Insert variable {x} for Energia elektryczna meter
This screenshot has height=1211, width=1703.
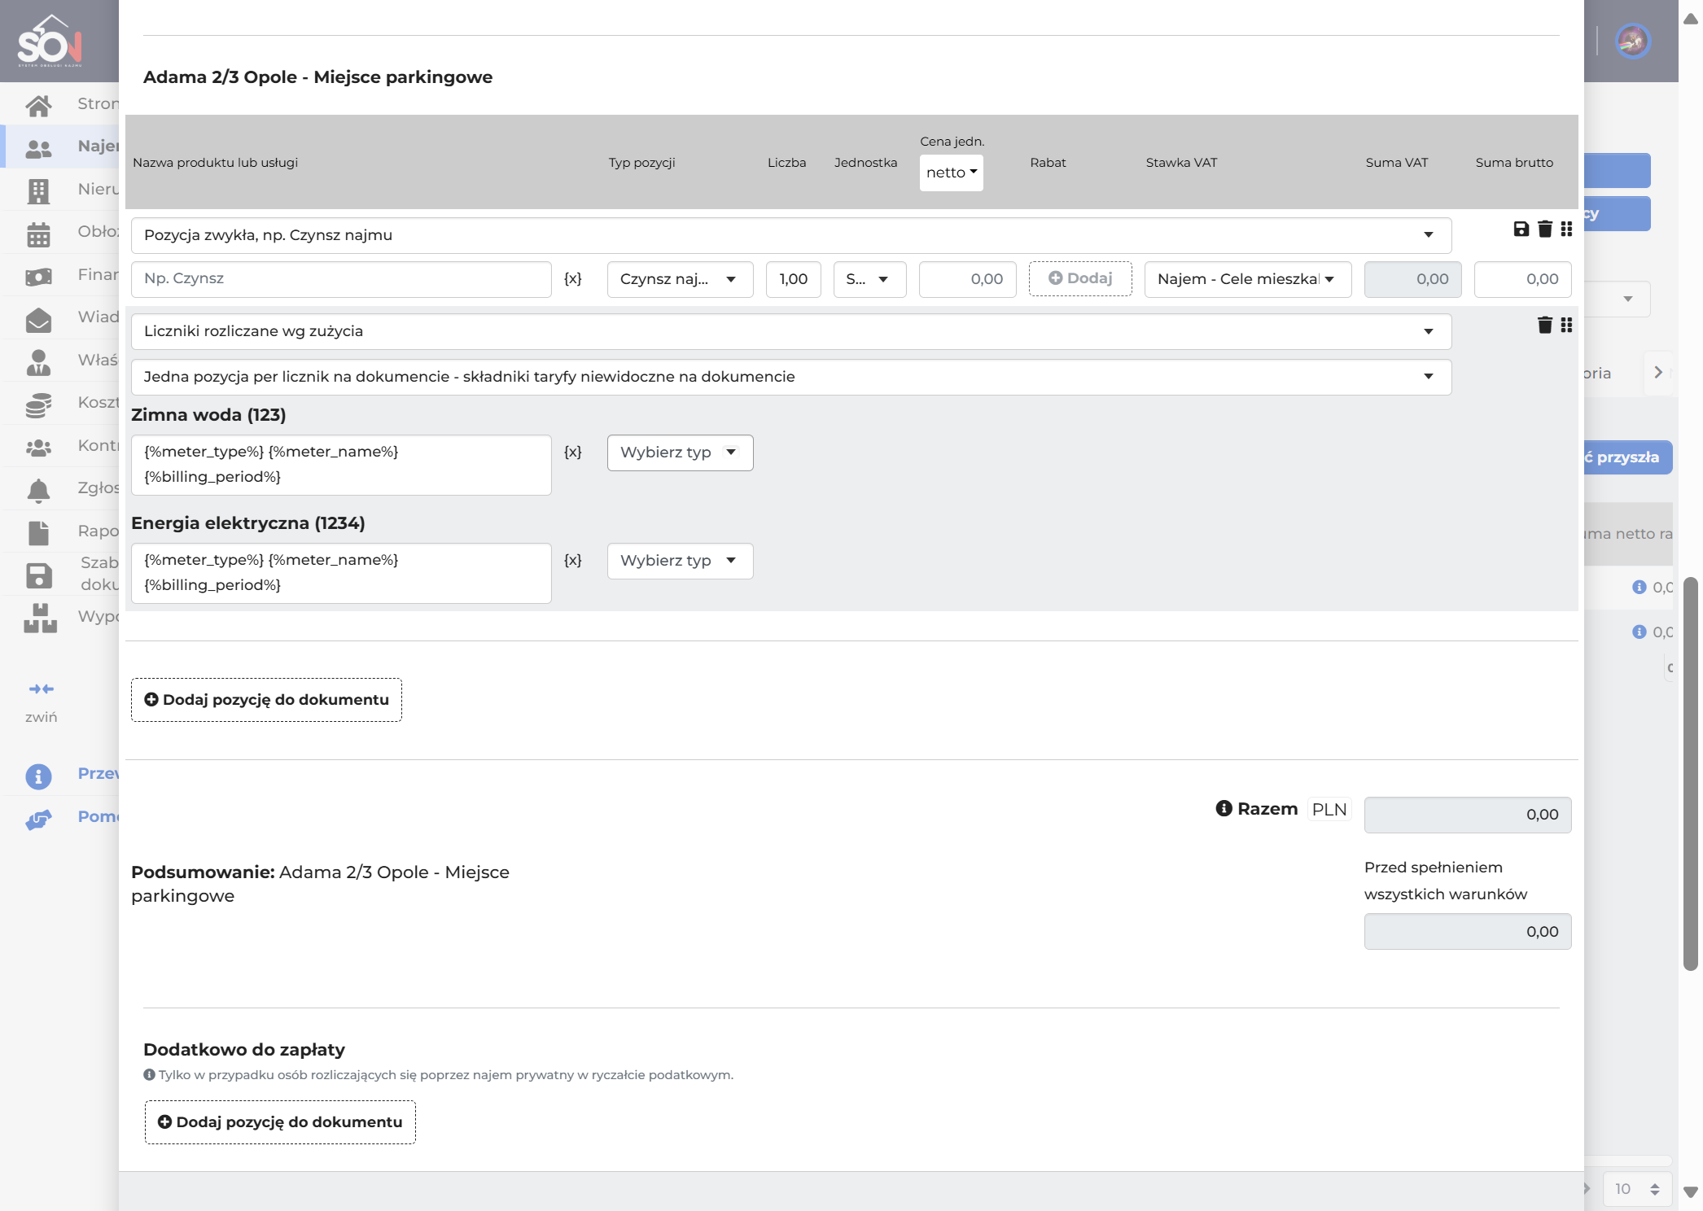(573, 561)
